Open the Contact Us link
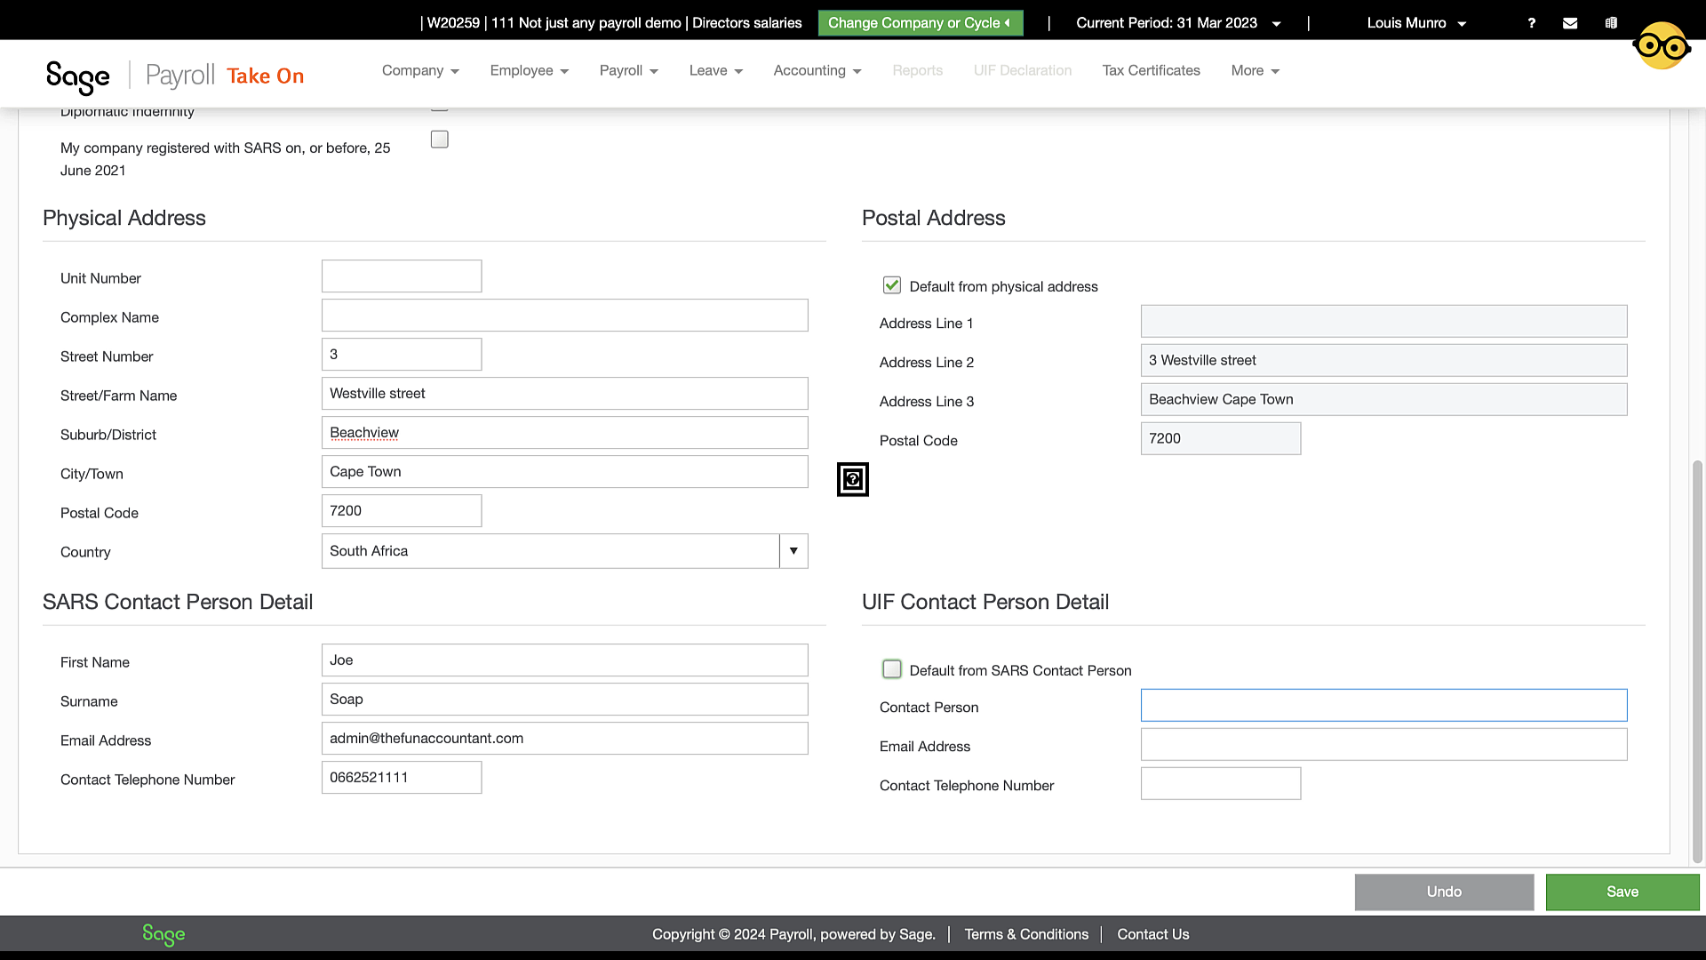 coord(1153,934)
